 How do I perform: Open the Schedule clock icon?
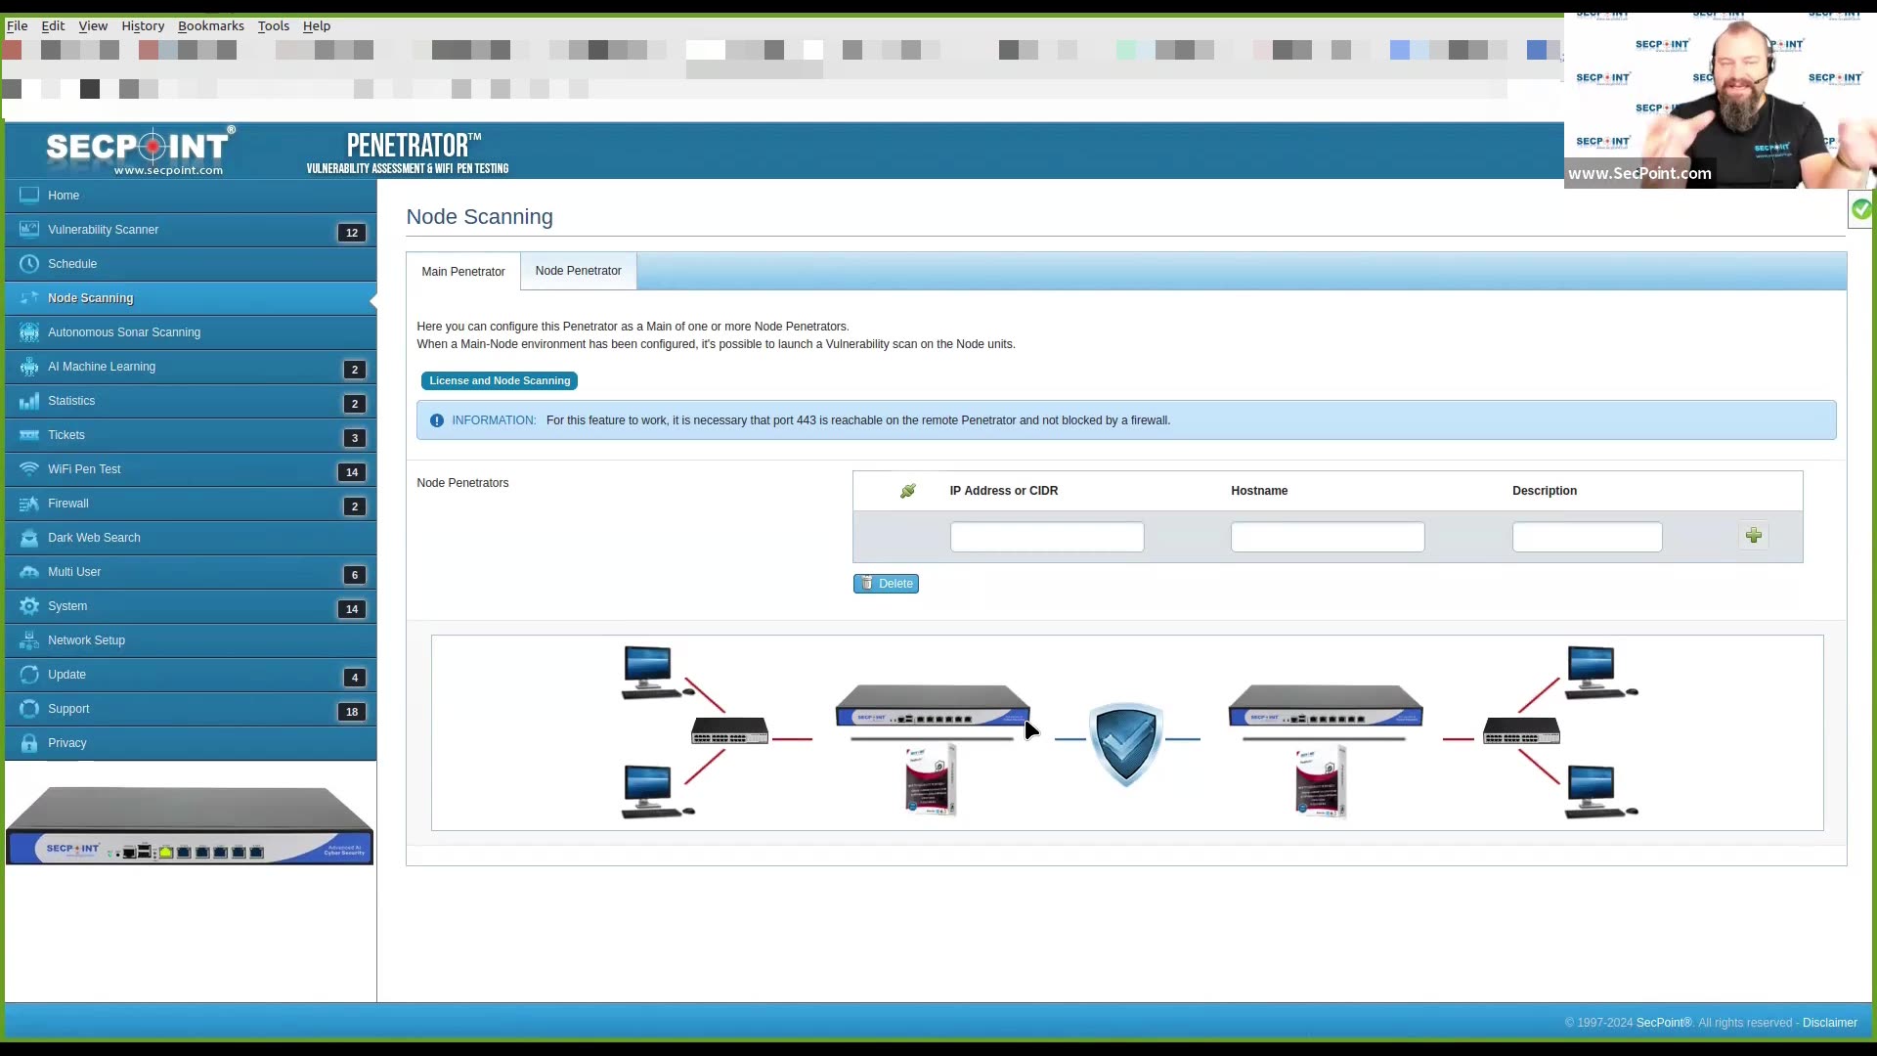point(29,263)
